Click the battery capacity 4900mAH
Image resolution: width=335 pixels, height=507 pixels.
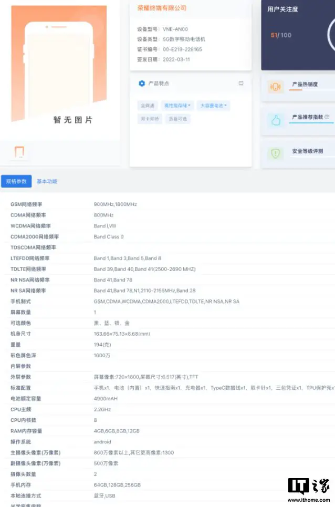tap(106, 399)
